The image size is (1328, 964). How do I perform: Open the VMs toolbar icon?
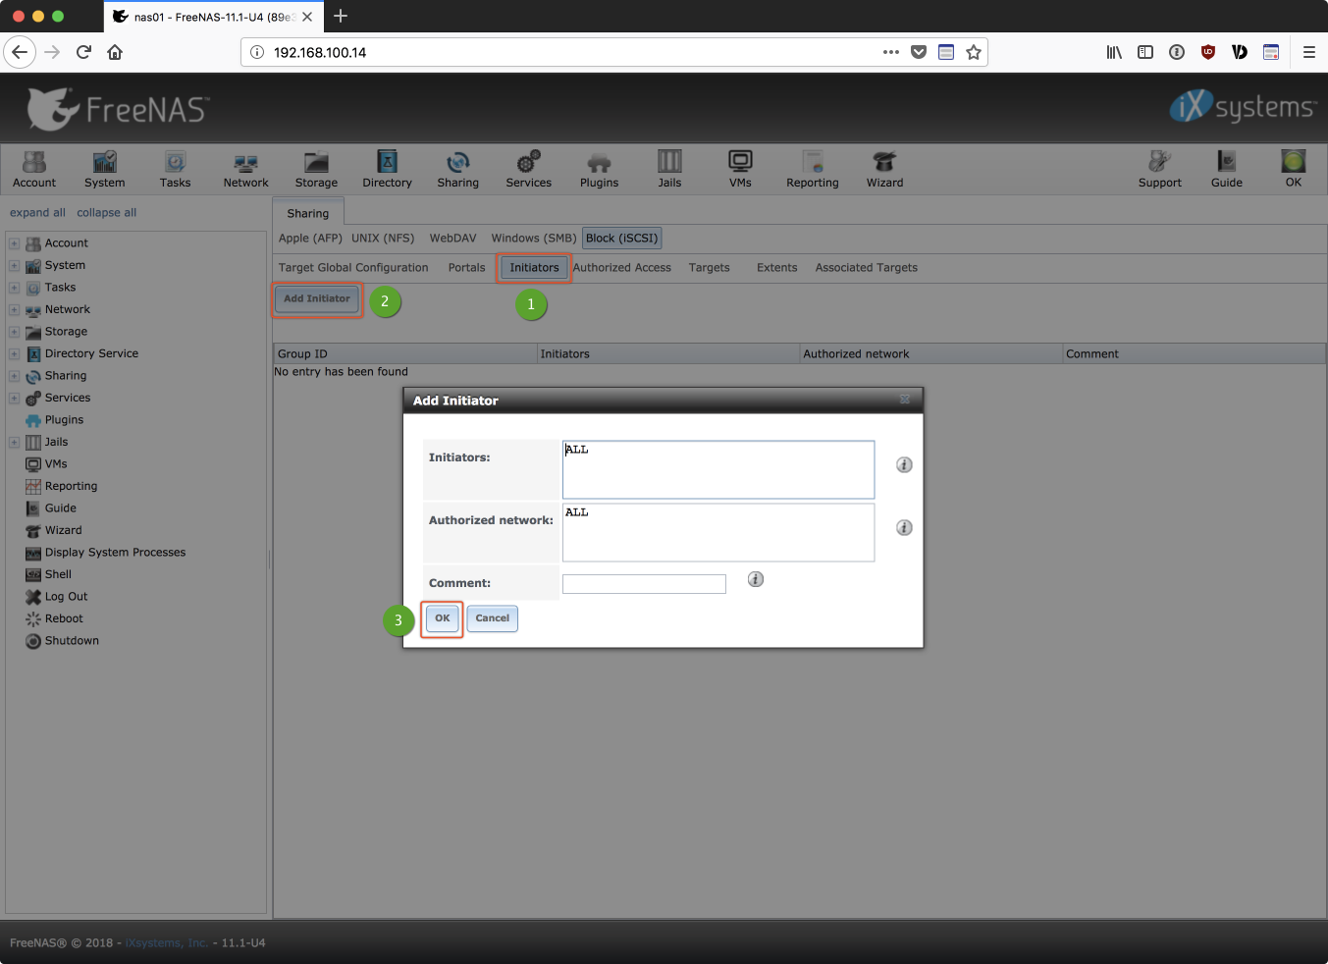[740, 169]
